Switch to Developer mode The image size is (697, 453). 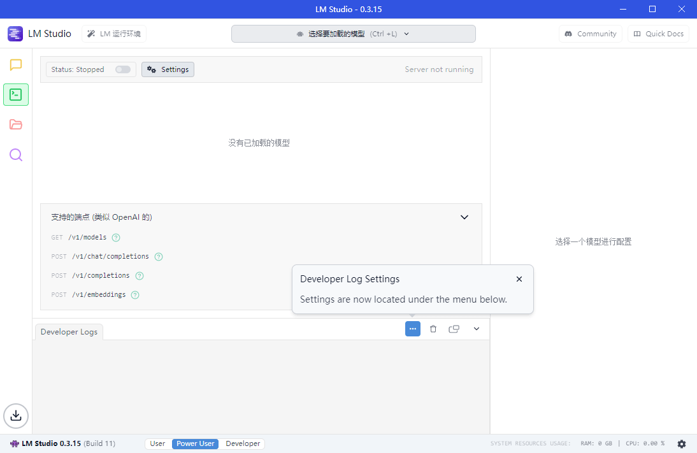point(243,443)
